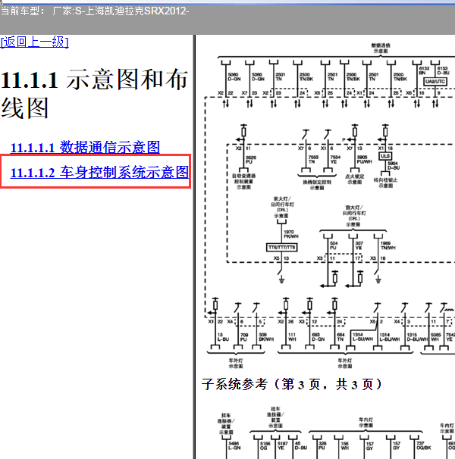Viewport: 455px width, 459px height.
Task: Click wire label 737 OG/BK
Action: (424, 445)
